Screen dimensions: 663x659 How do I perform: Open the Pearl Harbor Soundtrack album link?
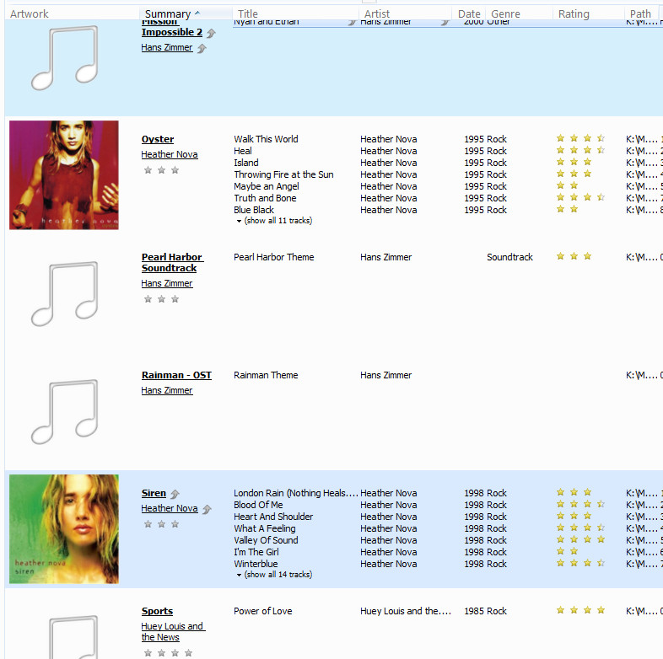pos(171,262)
